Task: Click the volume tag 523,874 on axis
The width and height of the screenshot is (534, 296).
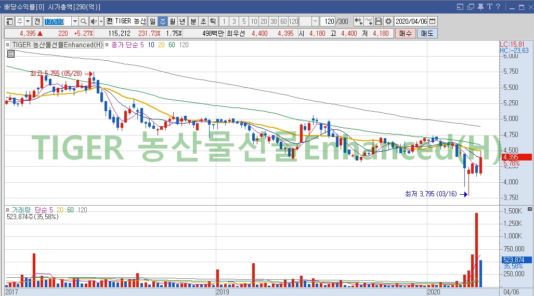Action: pyautogui.click(x=516, y=260)
